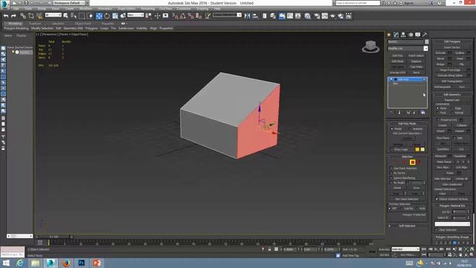This screenshot has height=268, width=476.
Task: Select the Edge constraint radio button
Action: (453, 108)
